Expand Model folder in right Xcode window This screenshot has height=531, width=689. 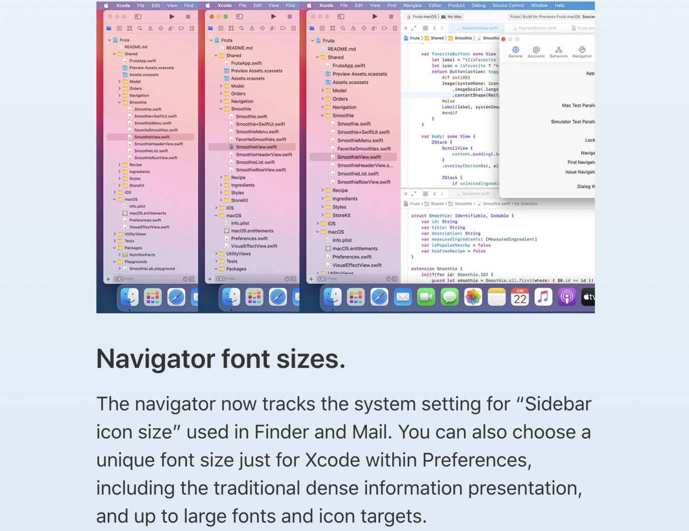tap(322, 91)
